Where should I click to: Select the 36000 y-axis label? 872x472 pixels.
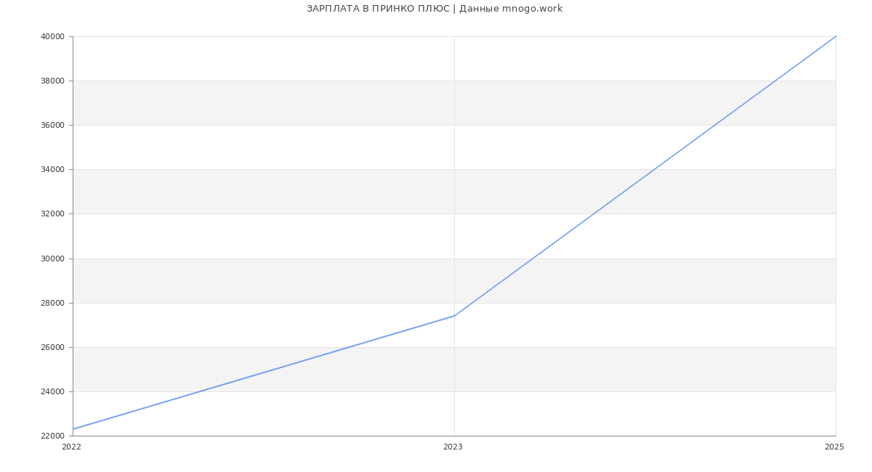pos(52,126)
